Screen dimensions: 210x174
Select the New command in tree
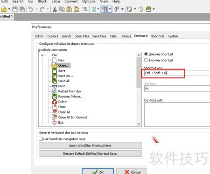[61, 60]
